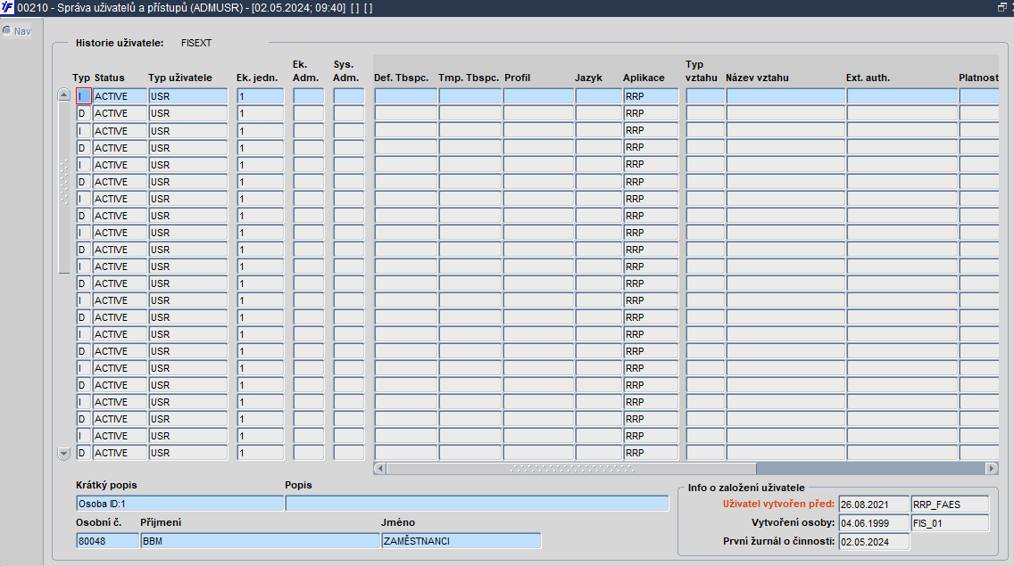
Task: Click the Typ vztahu field of the highlighted row
Action: point(705,96)
